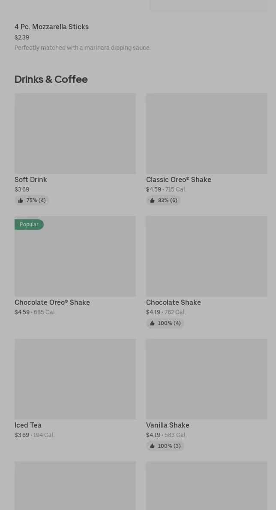Click the Iced Tea title
This screenshot has width=276, height=510.
click(x=28, y=425)
